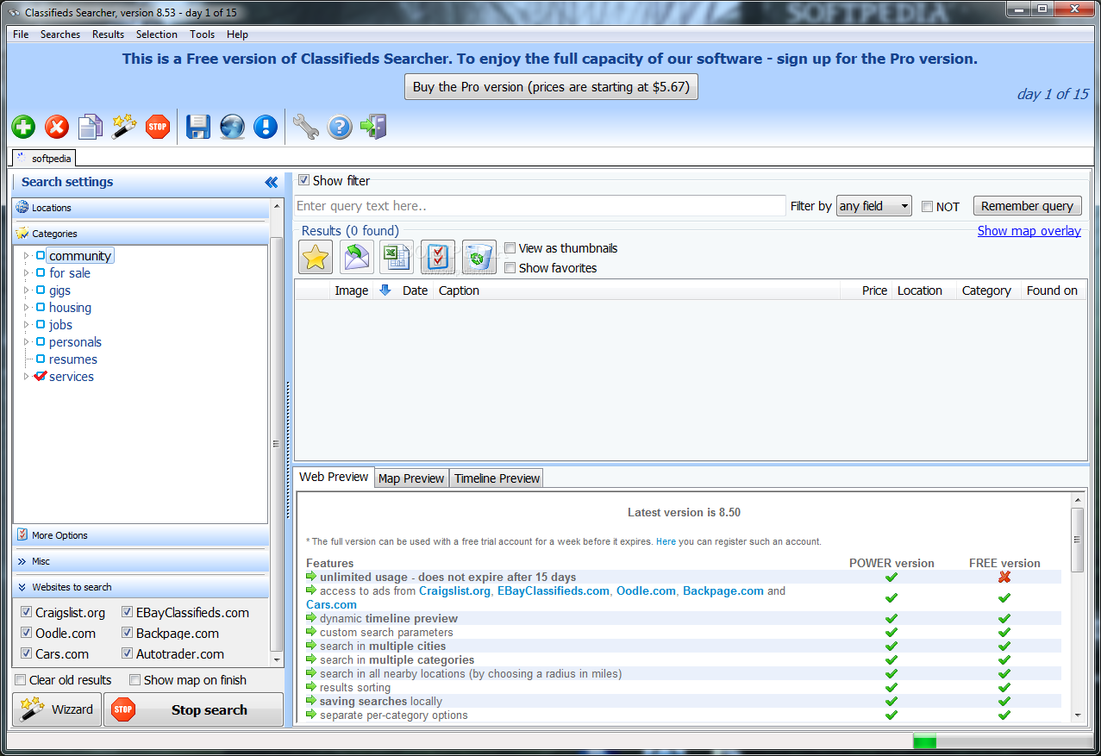Open the Results menu

coord(109,34)
